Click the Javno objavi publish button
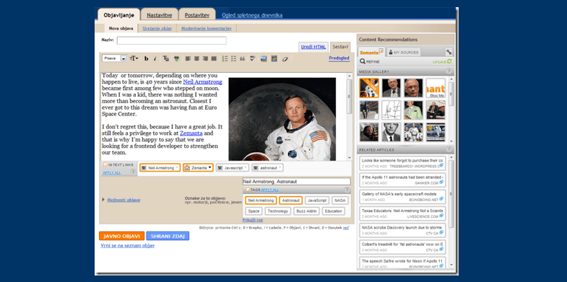 point(122,236)
